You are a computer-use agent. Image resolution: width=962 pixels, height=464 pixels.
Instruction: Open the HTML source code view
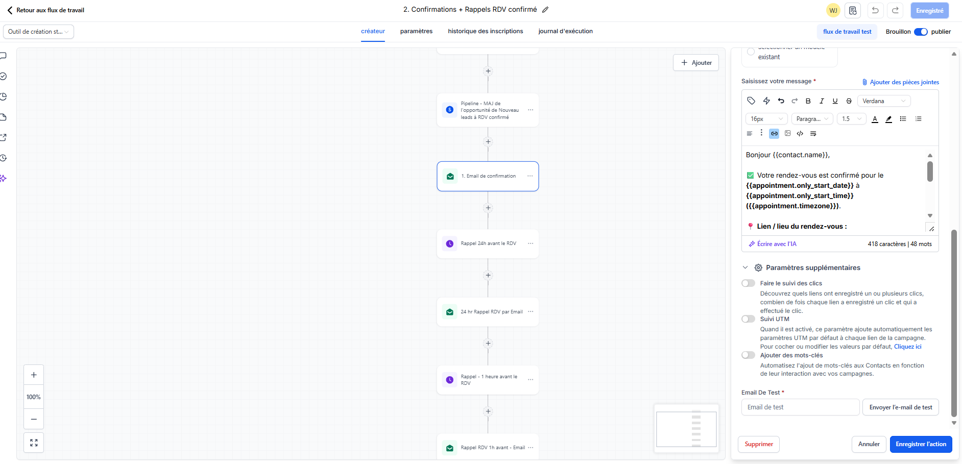coord(800,134)
